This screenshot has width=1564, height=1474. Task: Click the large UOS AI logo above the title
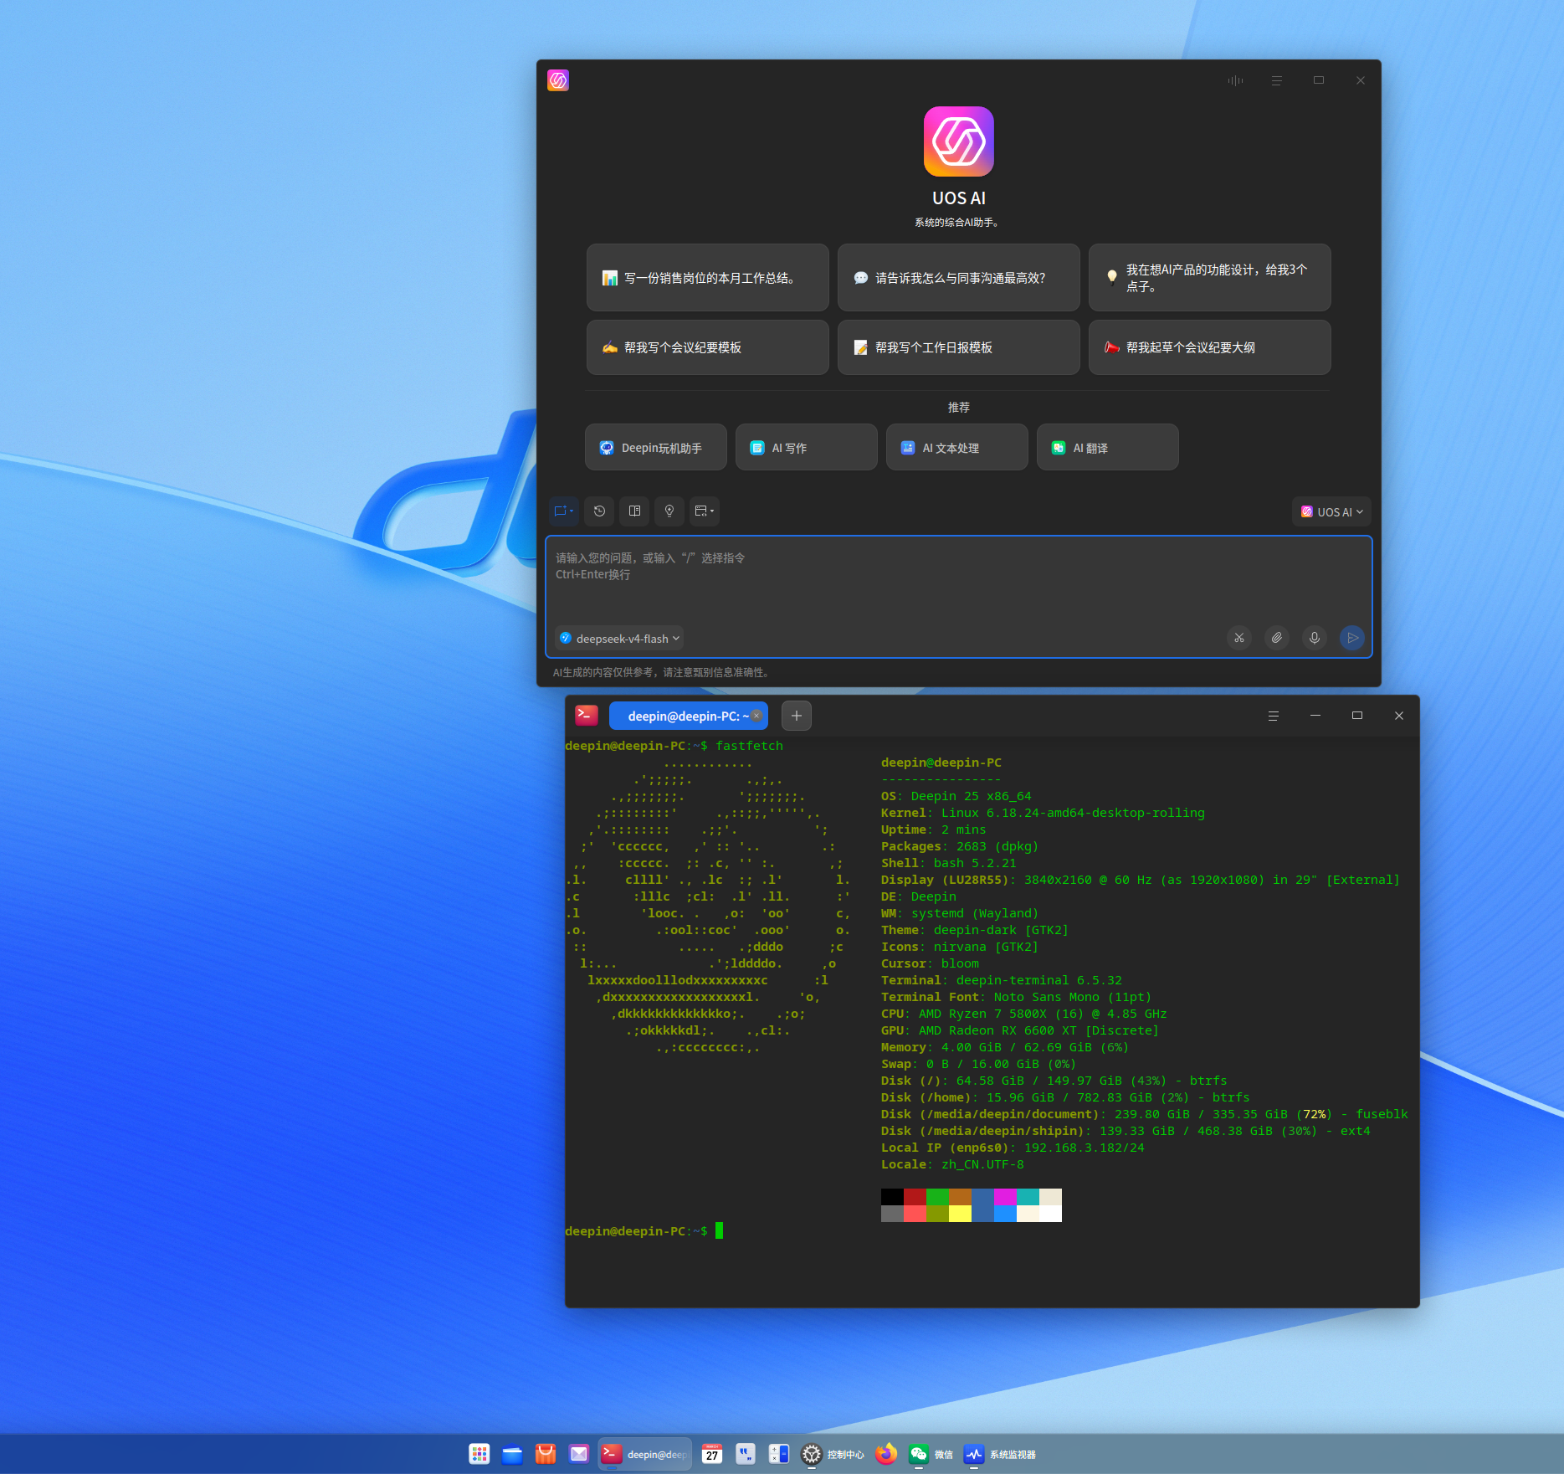[x=959, y=141]
